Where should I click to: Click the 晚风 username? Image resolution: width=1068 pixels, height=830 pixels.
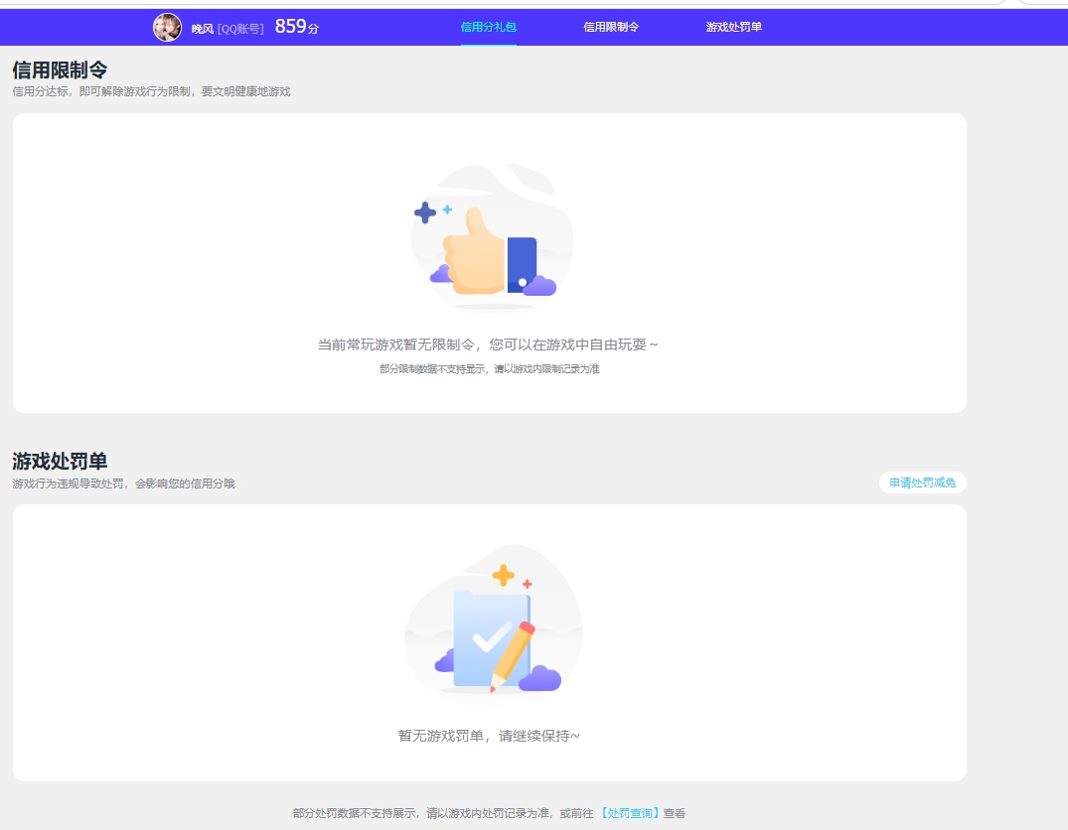[x=203, y=29]
